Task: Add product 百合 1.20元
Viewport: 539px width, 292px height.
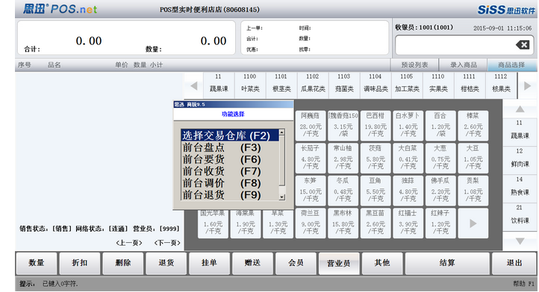Action: click(x=440, y=126)
